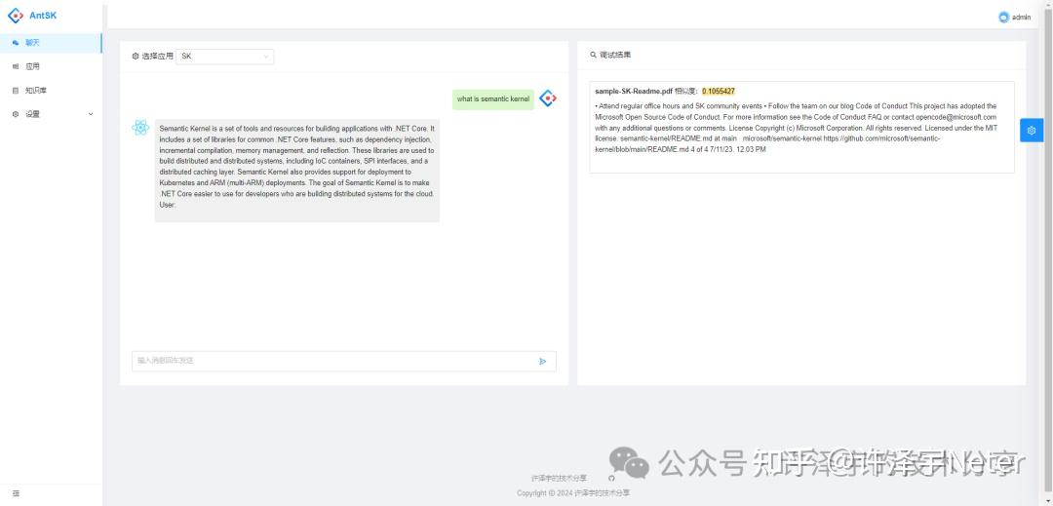
Task: Click the "what is semantic kernel" message bubble
Action: pyautogui.click(x=493, y=98)
